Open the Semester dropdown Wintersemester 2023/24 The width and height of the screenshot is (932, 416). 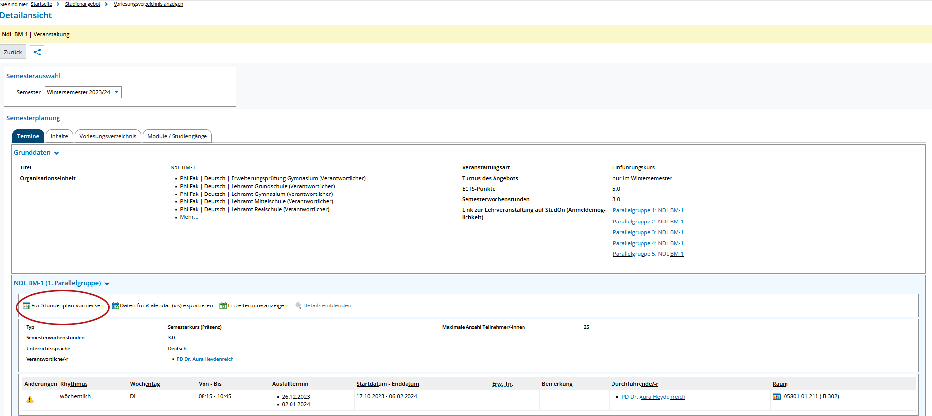(x=83, y=92)
